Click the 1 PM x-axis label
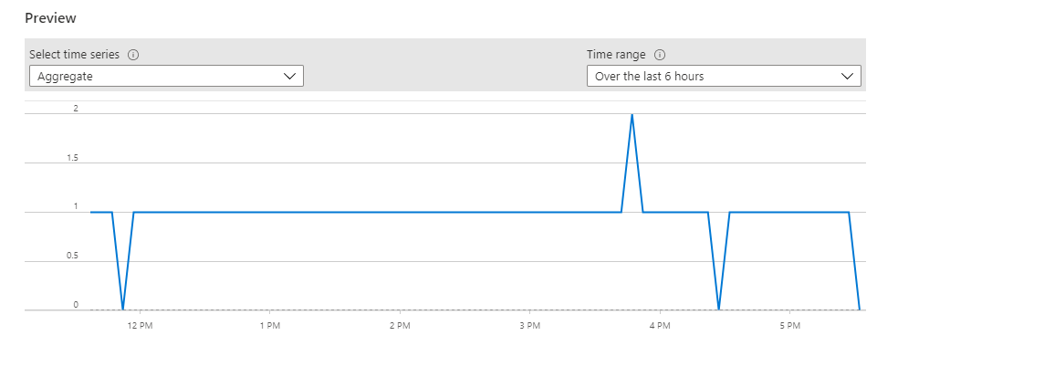 tap(269, 326)
